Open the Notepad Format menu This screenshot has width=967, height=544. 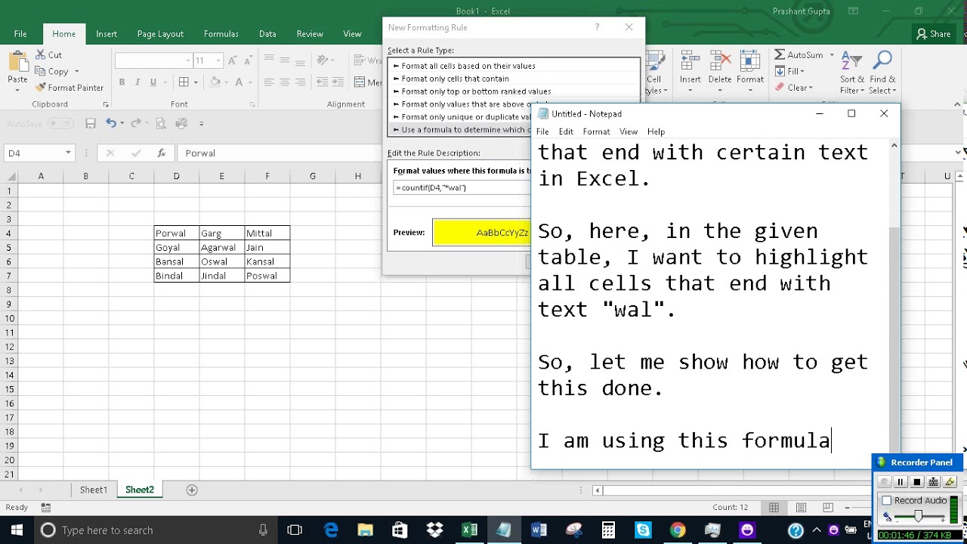pyautogui.click(x=596, y=131)
